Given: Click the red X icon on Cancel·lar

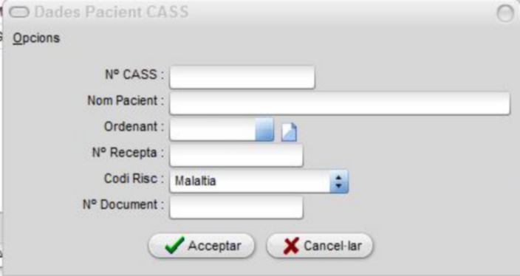Looking at the screenshot, I should coord(291,246).
